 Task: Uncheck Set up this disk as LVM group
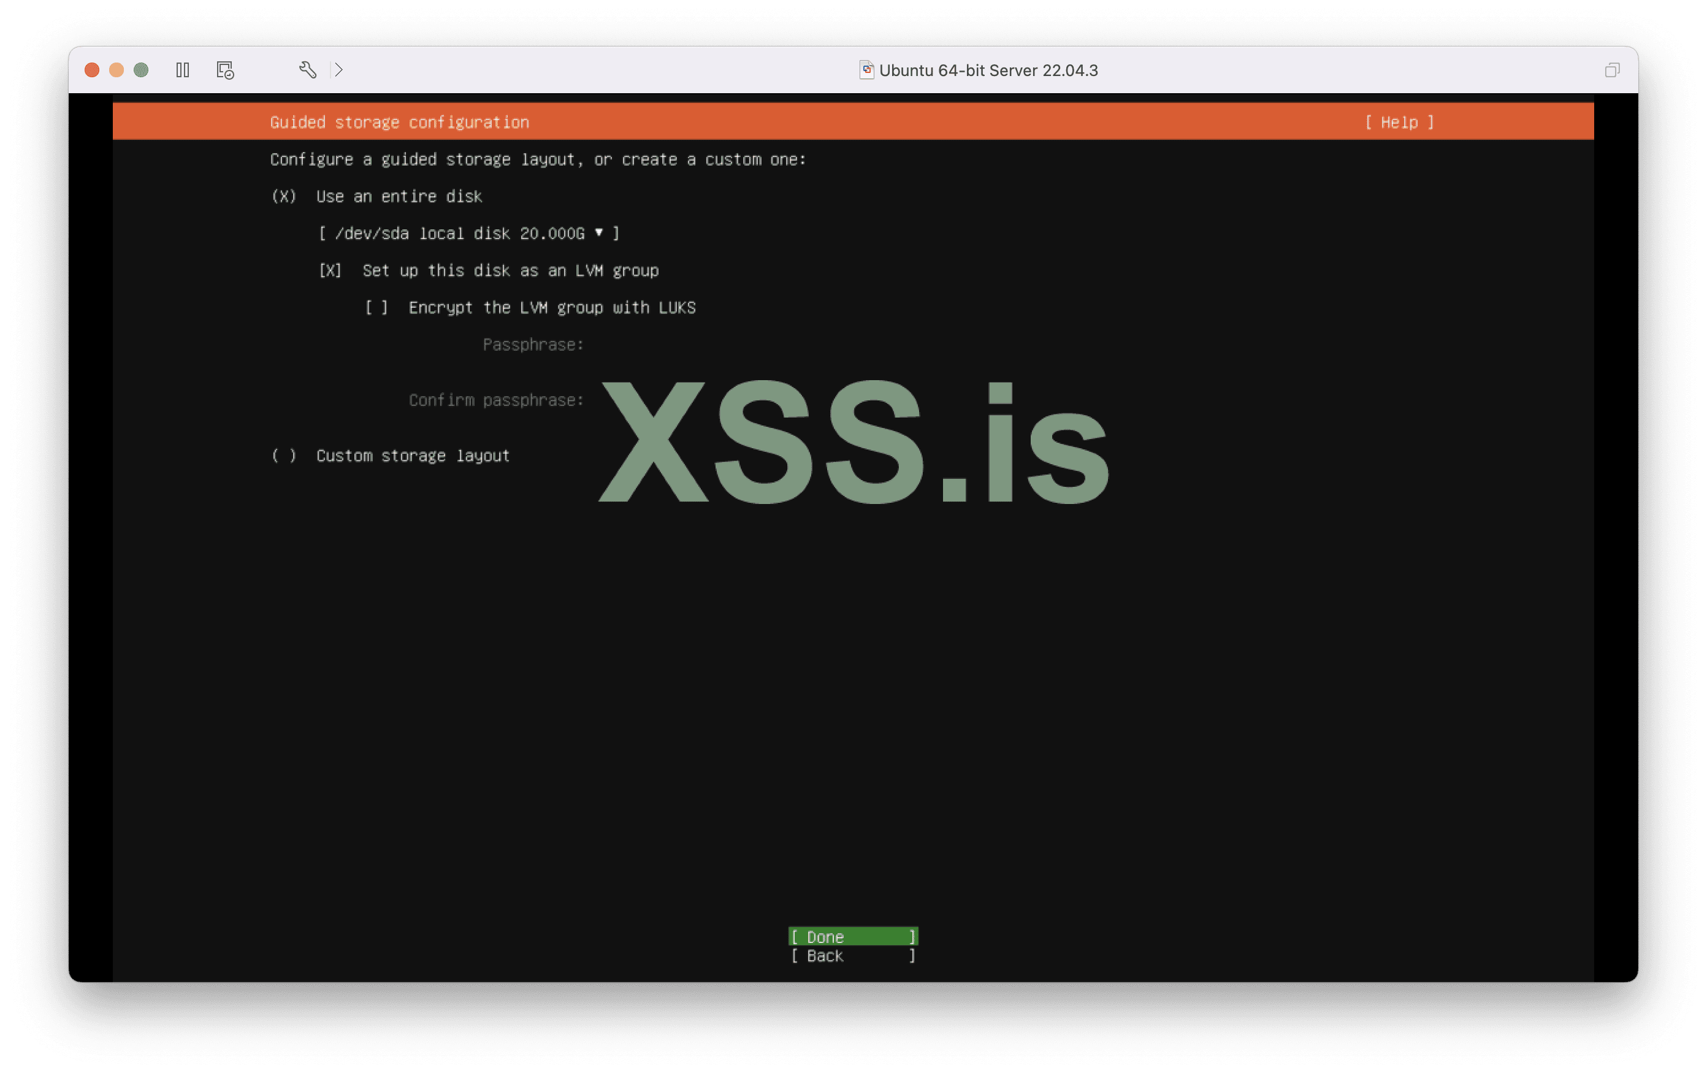click(x=330, y=271)
